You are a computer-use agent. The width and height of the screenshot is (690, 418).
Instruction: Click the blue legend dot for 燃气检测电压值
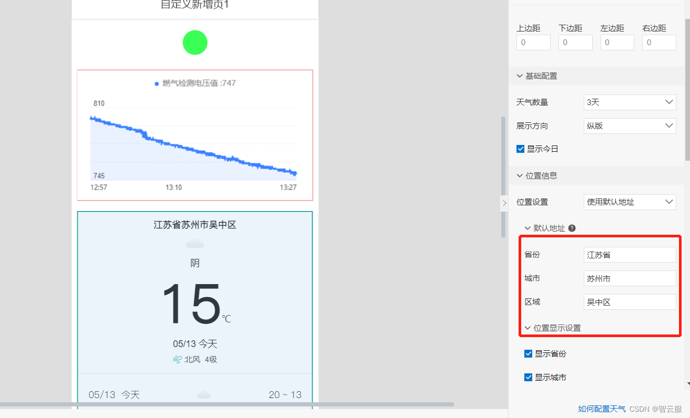[x=157, y=83]
